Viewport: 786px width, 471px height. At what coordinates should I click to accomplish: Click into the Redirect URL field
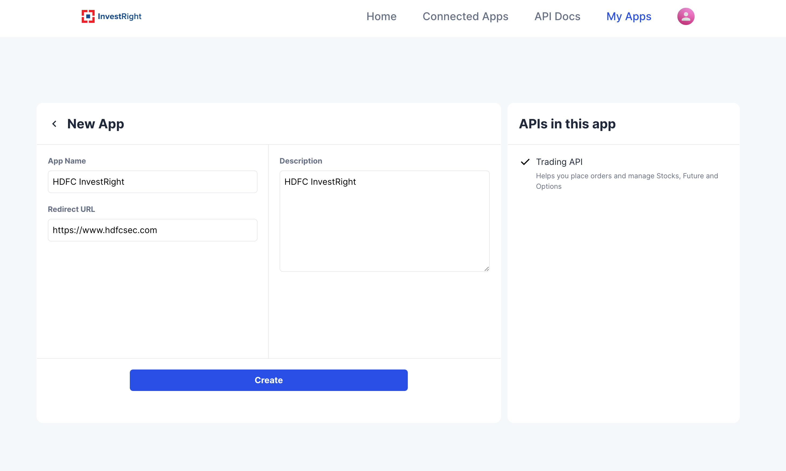152,230
